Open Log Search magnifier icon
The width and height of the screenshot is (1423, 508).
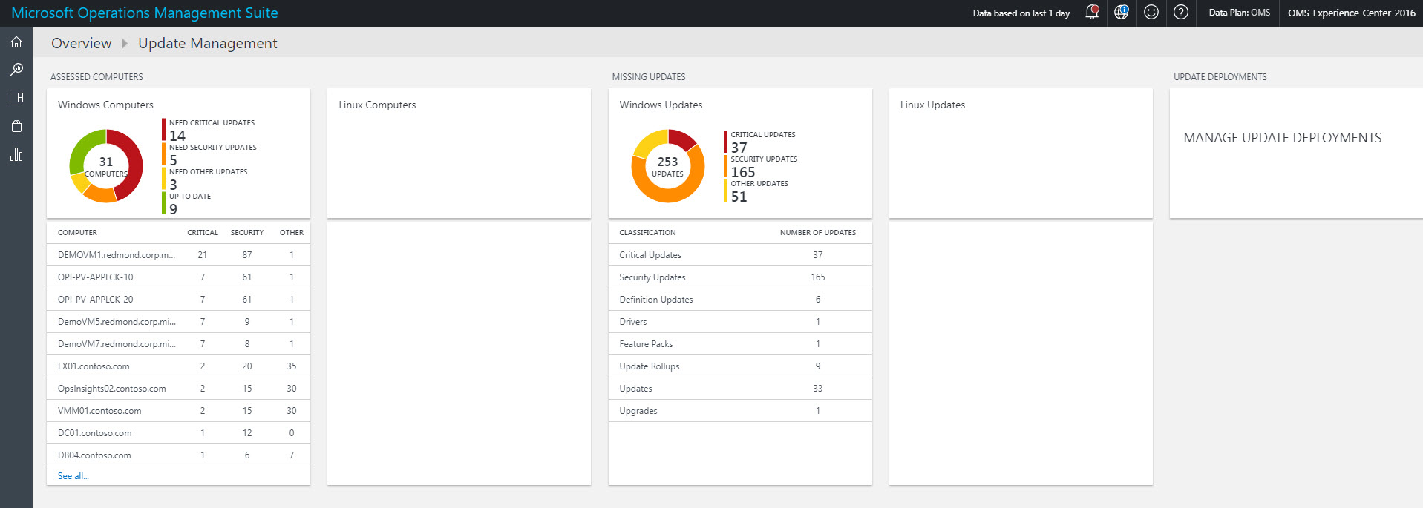(16, 70)
